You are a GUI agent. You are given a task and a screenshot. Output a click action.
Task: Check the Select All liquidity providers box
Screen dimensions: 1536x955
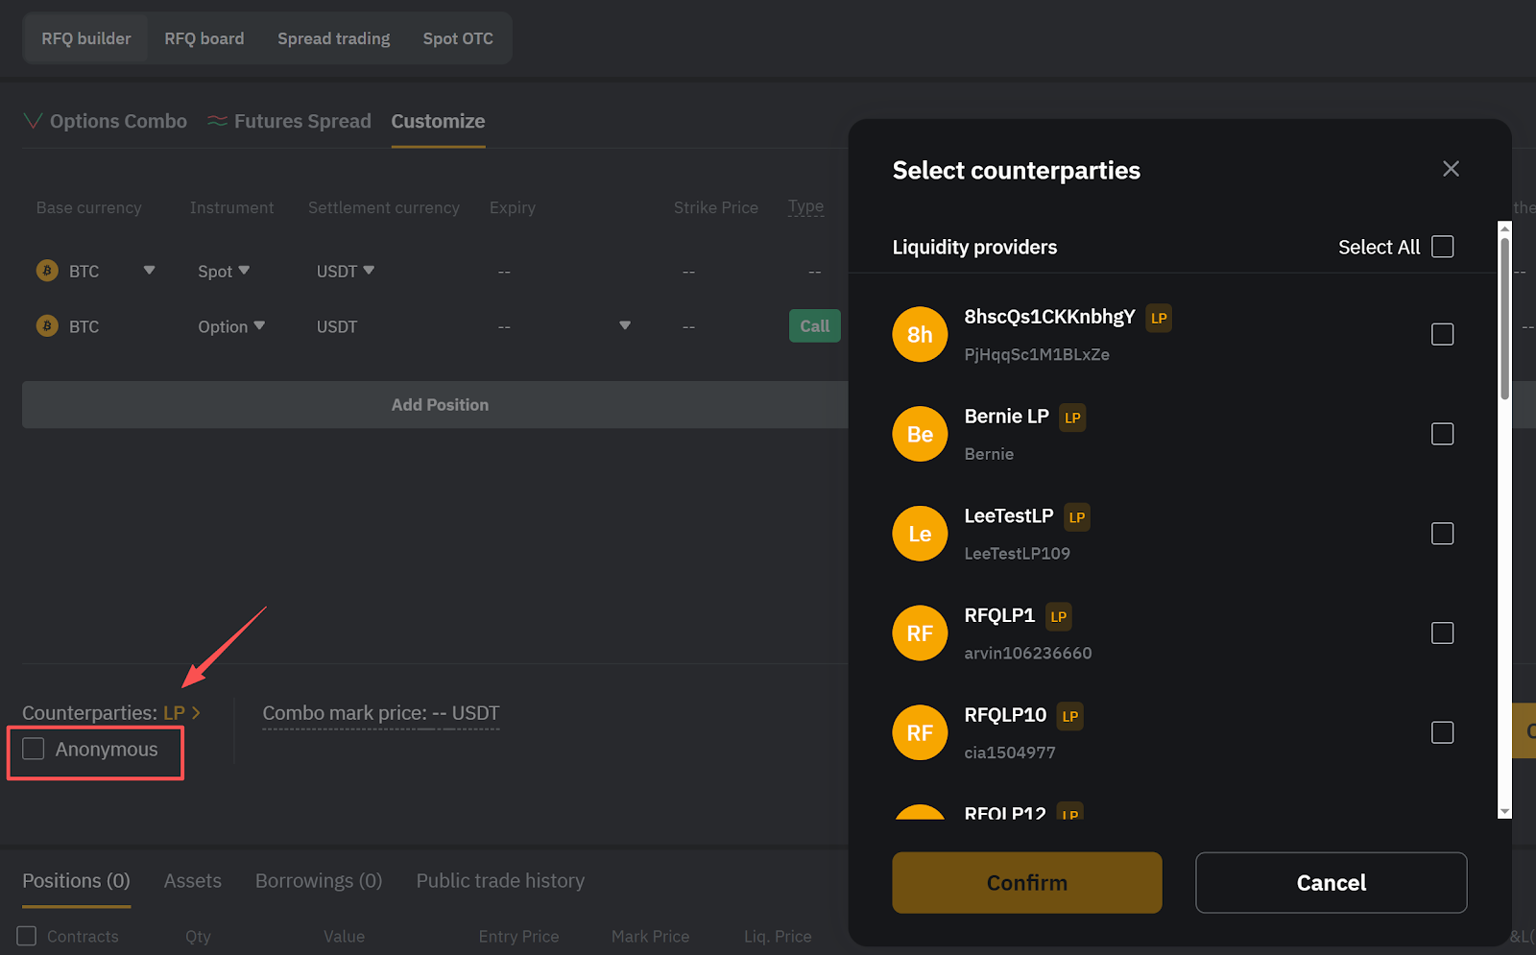click(1442, 247)
